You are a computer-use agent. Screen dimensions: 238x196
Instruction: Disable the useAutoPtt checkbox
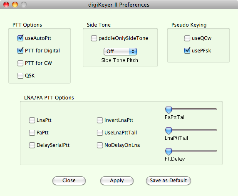[x=20, y=38]
